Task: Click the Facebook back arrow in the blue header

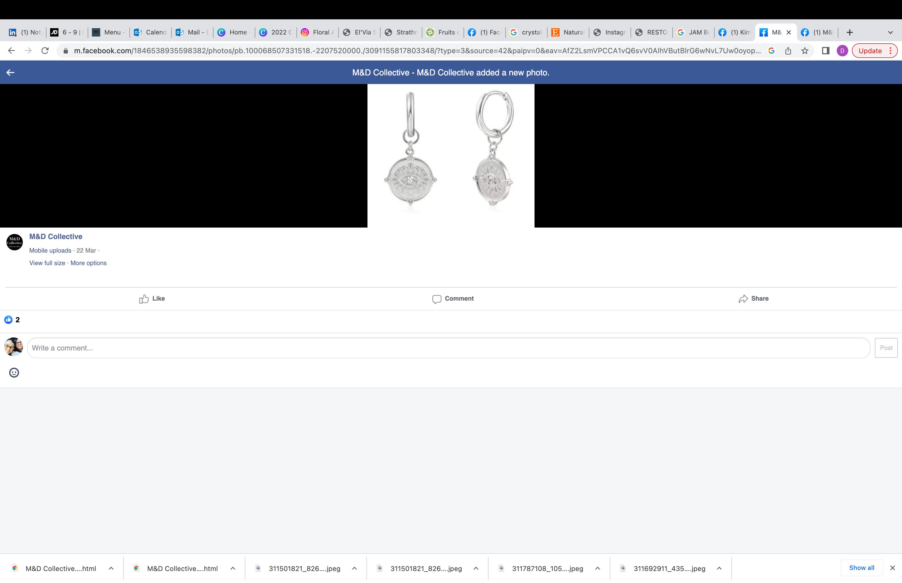Action: [11, 72]
